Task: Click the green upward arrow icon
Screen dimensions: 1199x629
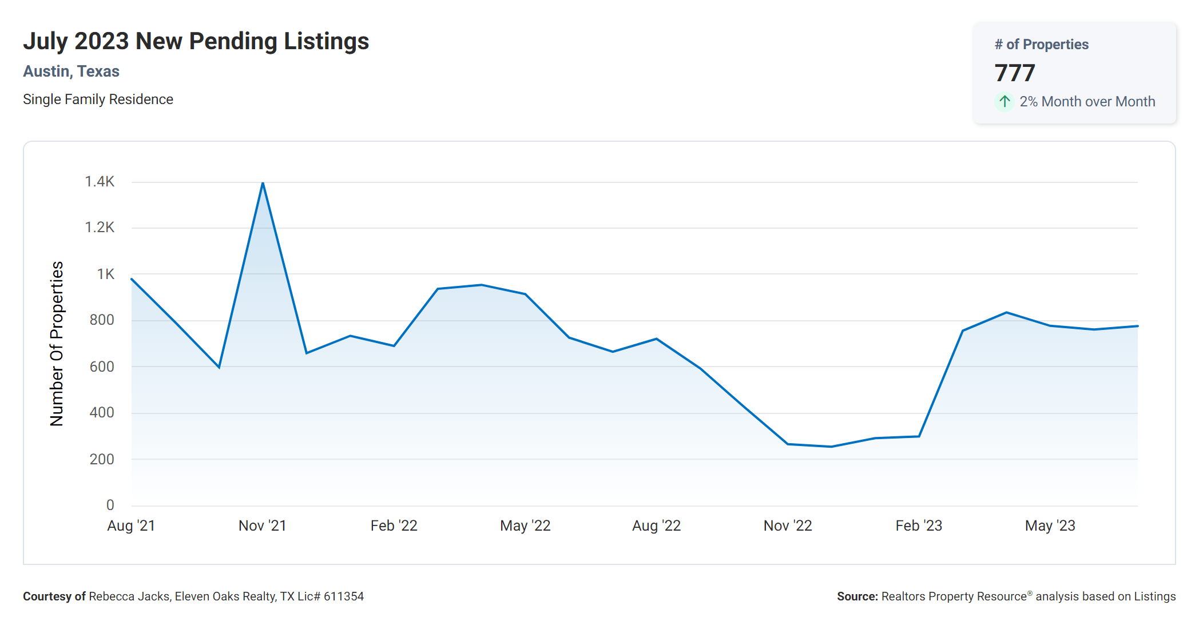Action: [1004, 102]
